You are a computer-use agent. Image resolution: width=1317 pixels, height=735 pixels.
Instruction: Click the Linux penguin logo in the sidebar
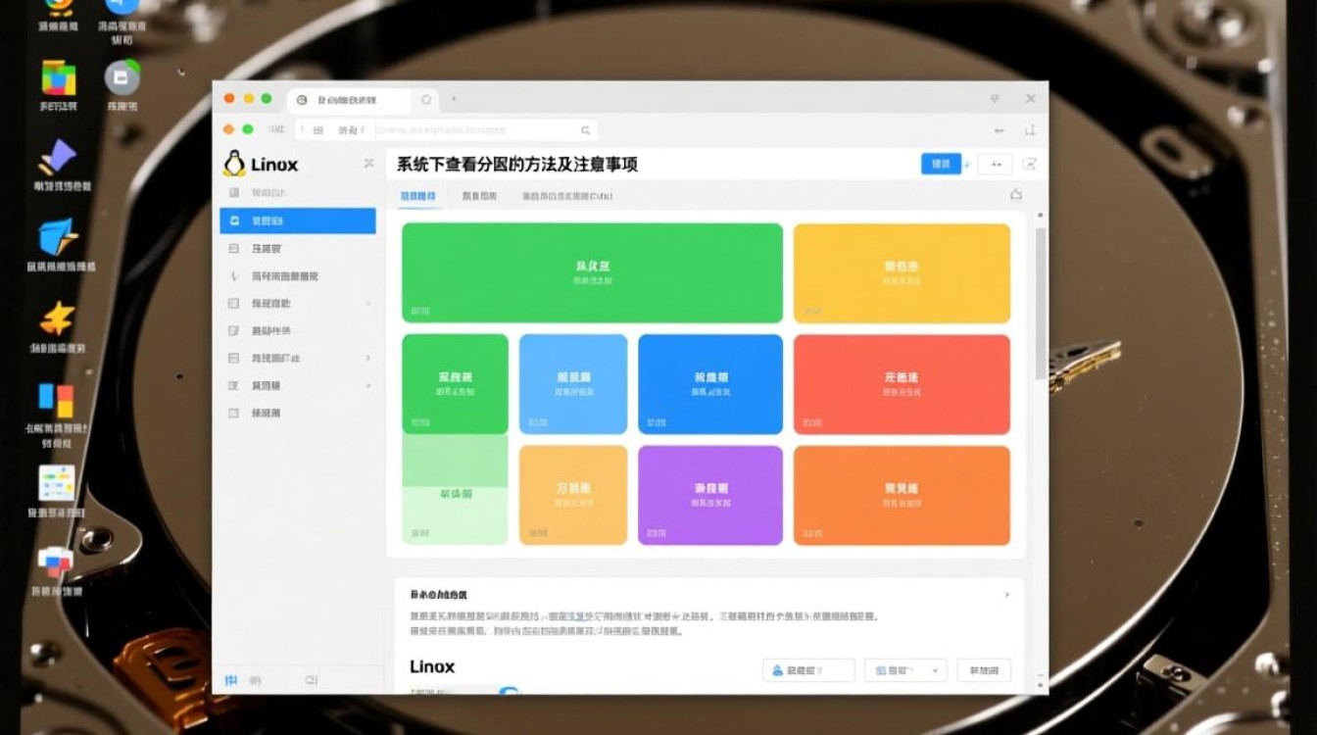pos(235,164)
